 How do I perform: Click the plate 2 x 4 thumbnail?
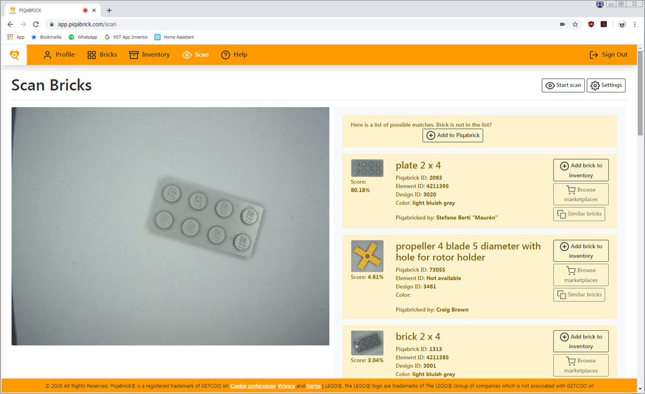click(367, 168)
